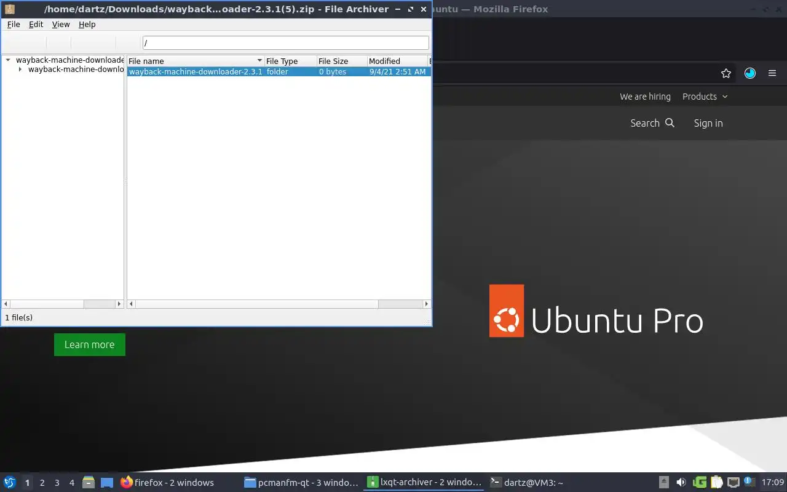This screenshot has width=787, height=492.
Task: Open the File menu in File Archiver
Action: [x=14, y=25]
